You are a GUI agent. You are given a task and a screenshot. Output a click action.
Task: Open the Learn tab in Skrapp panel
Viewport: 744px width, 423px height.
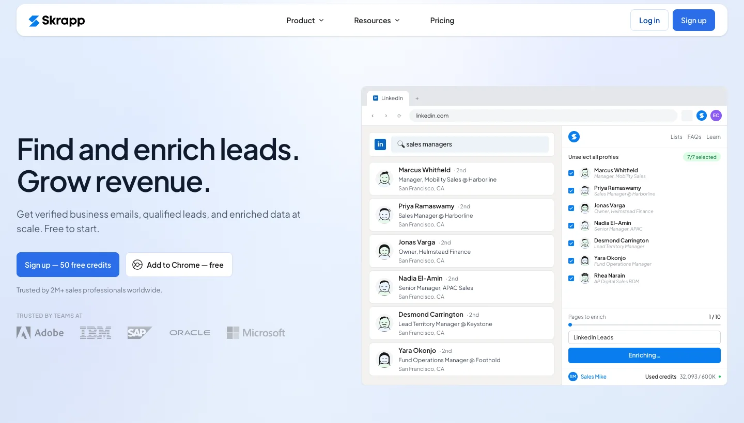[x=714, y=137]
